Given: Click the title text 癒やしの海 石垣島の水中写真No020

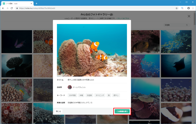Looking at the screenshot, I should 81,80.
